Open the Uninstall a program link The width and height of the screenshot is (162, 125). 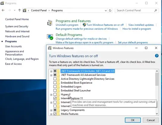tap(67, 25)
